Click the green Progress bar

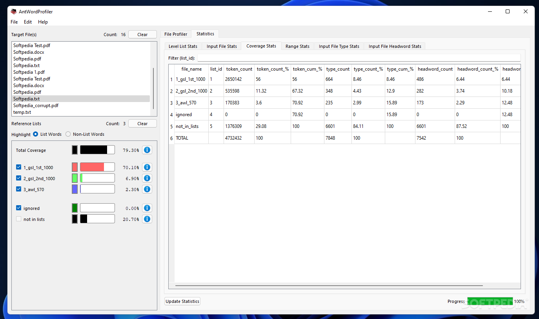[x=490, y=301]
